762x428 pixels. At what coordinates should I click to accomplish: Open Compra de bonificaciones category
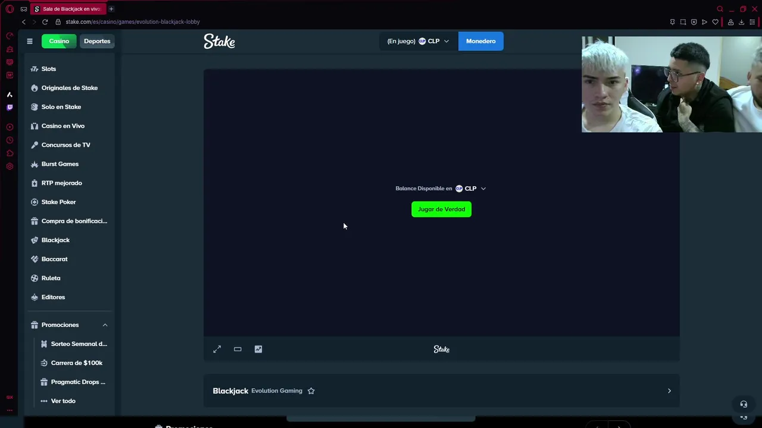point(69,221)
